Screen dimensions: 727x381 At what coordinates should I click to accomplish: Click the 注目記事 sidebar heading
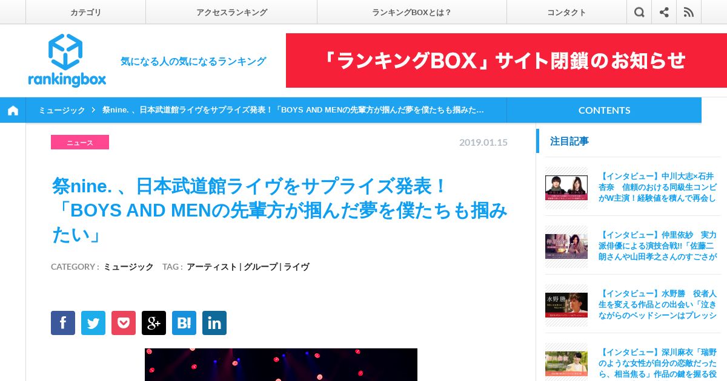point(569,141)
